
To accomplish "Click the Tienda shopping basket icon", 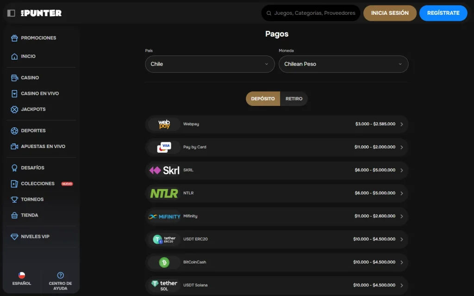I will (14, 216).
